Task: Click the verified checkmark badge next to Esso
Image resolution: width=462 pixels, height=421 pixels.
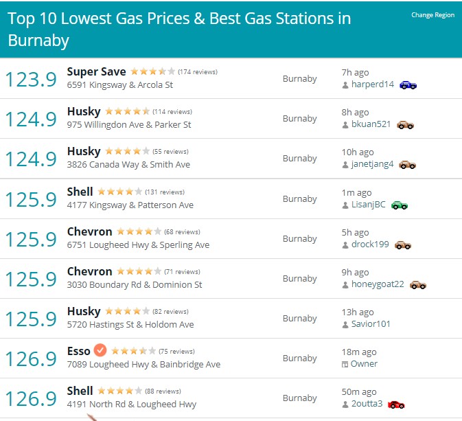Action: 100,350
